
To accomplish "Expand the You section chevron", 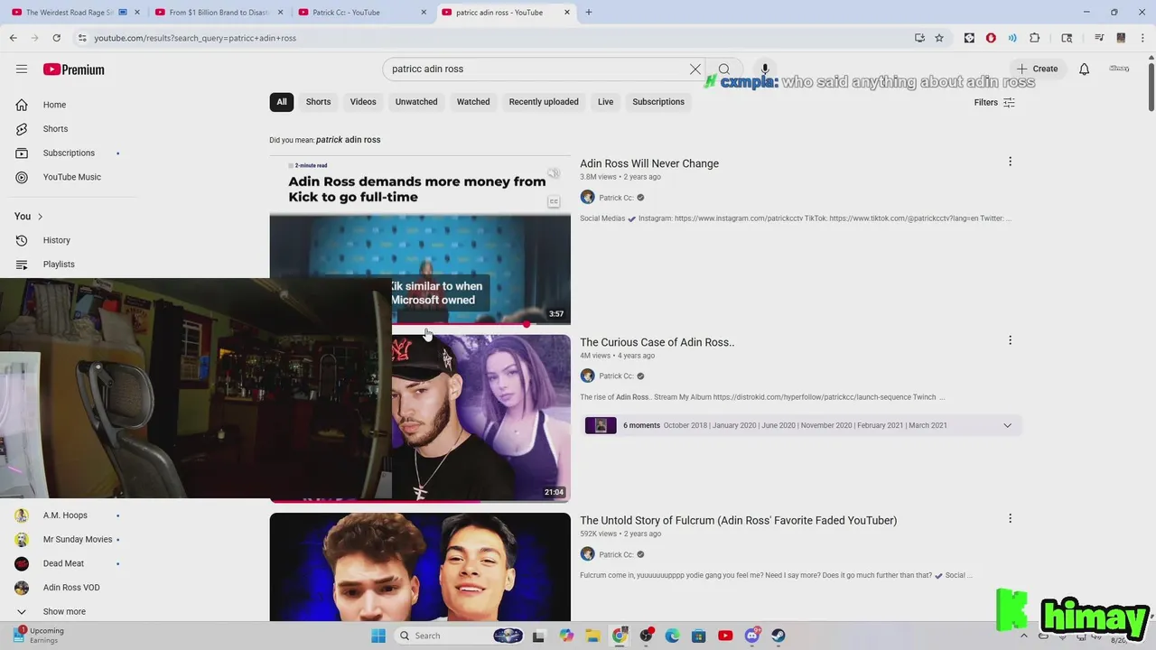I will pos(40,217).
